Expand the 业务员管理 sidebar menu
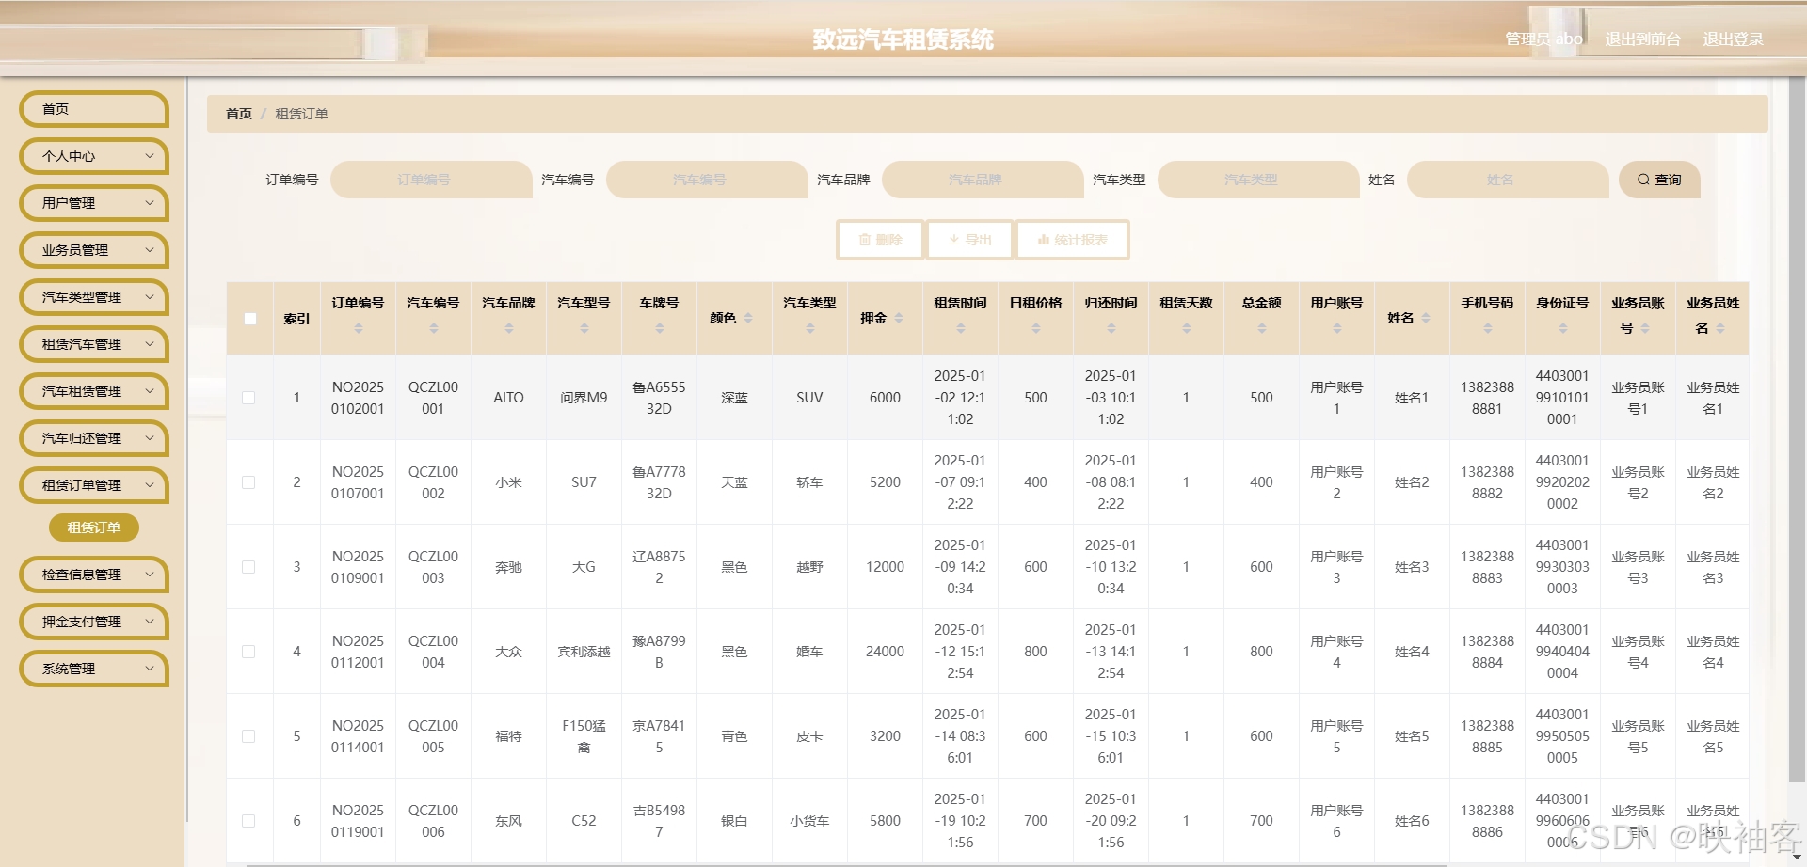The width and height of the screenshot is (1807, 867). tap(94, 250)
